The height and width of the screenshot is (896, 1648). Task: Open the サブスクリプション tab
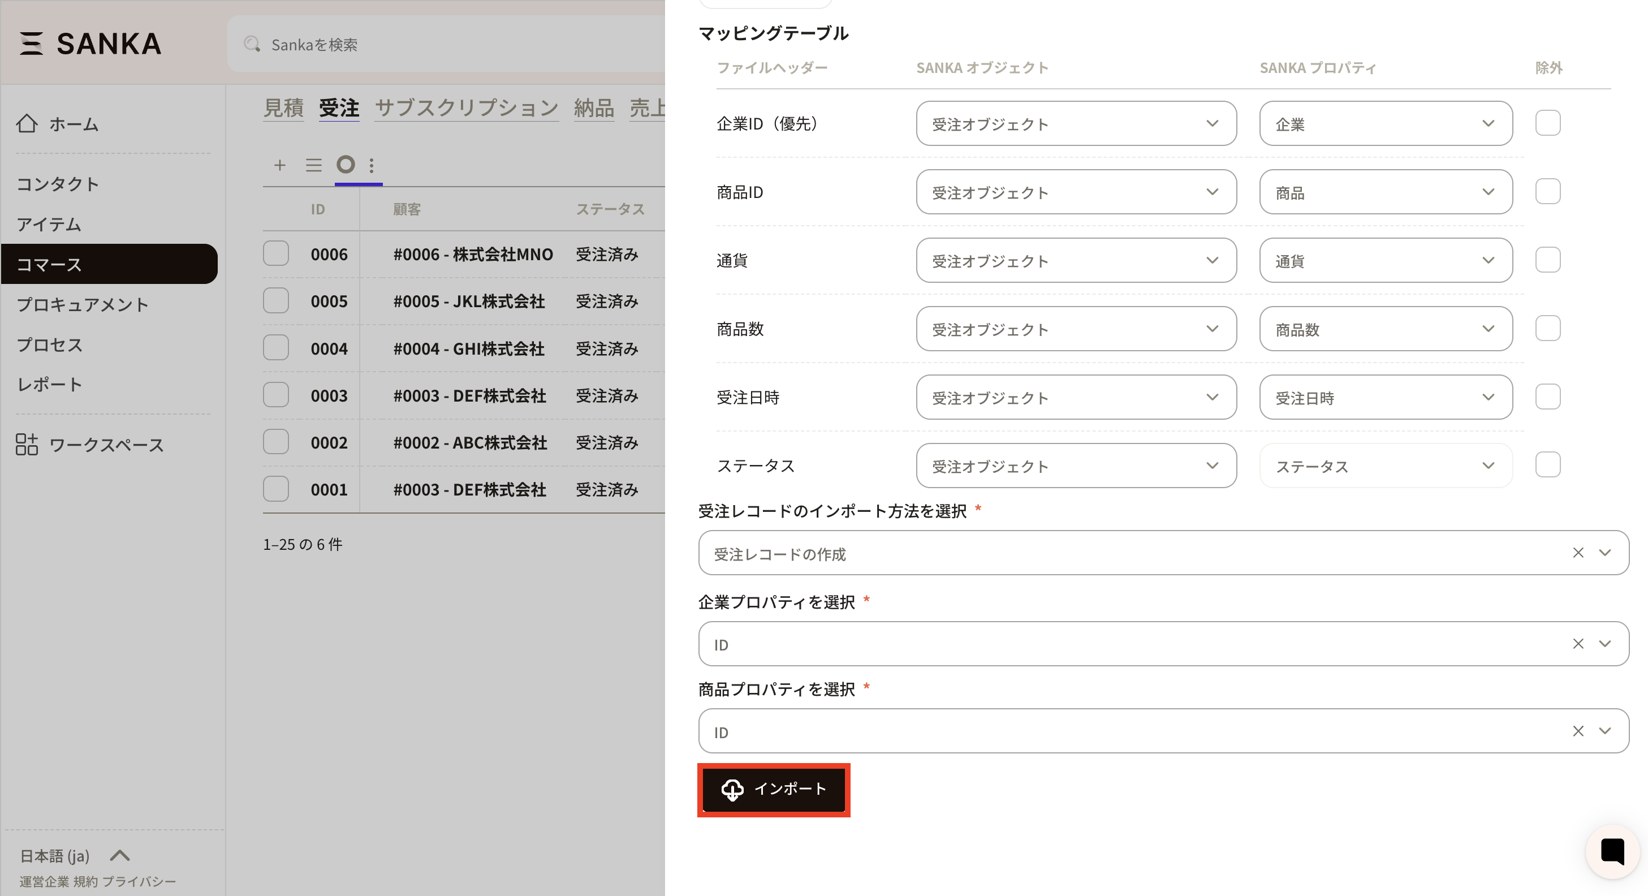[467, 107]
